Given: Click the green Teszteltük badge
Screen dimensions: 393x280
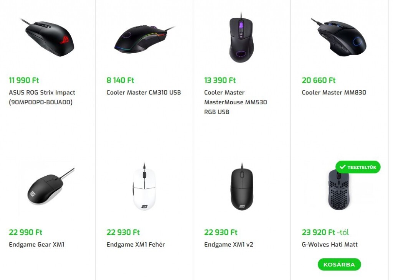Looking at the screenshot, I should point(358,167).
